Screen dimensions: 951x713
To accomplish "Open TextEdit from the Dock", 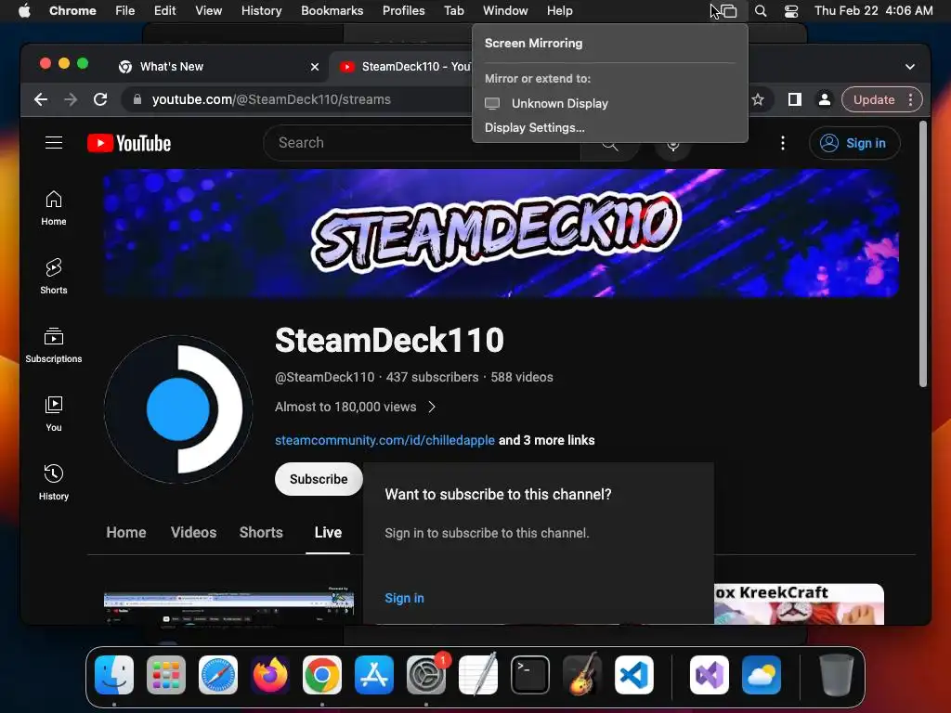I will click(478, 675).
